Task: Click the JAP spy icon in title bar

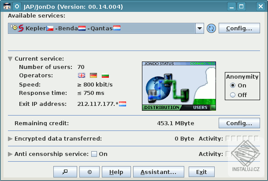Action: click(x=7, y=7)
